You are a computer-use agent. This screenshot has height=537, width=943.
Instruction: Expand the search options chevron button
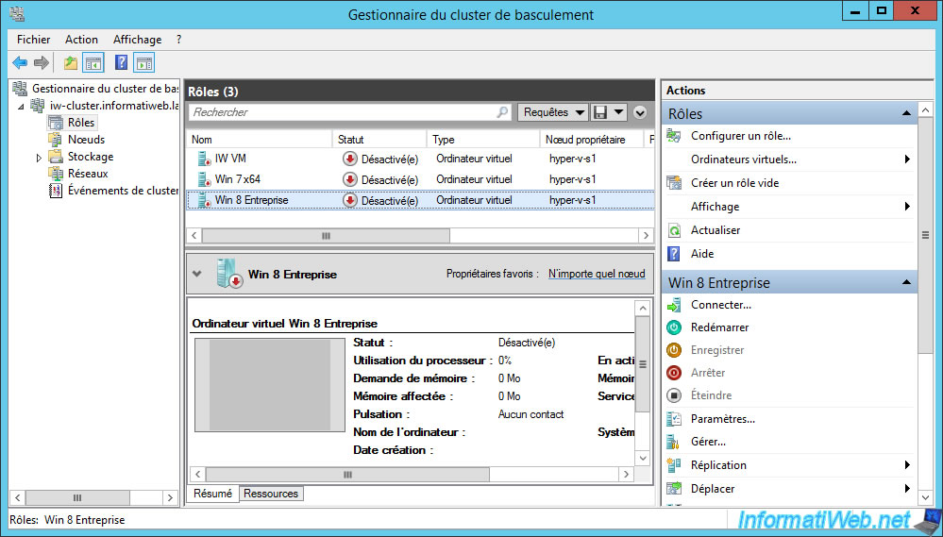(640, 112)
